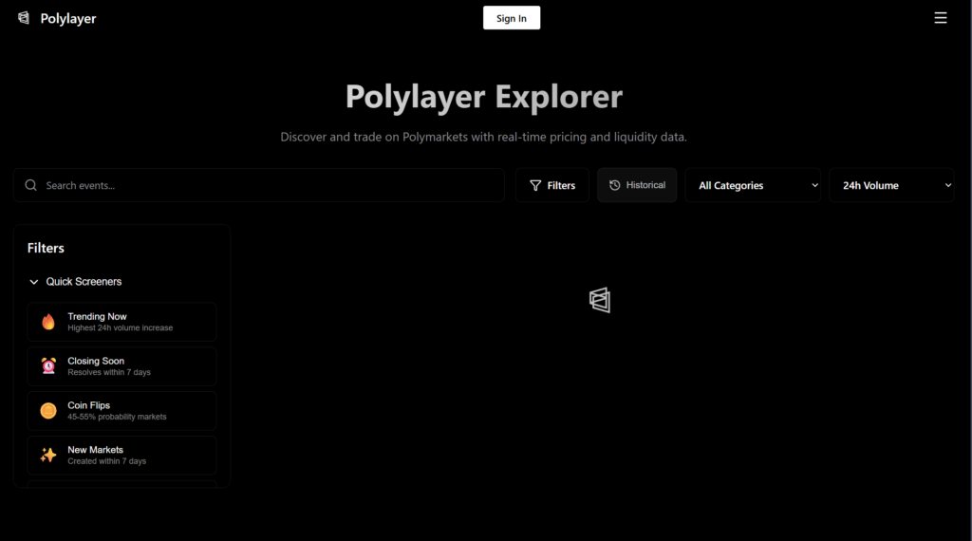The height and width of the screenshot is (541, 972).
Task: Click the Search events input field
Action: (x=271, y=185)
